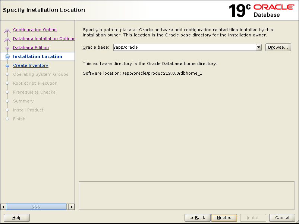Click the Finish step in sidebar

click(x=19, y=119)
